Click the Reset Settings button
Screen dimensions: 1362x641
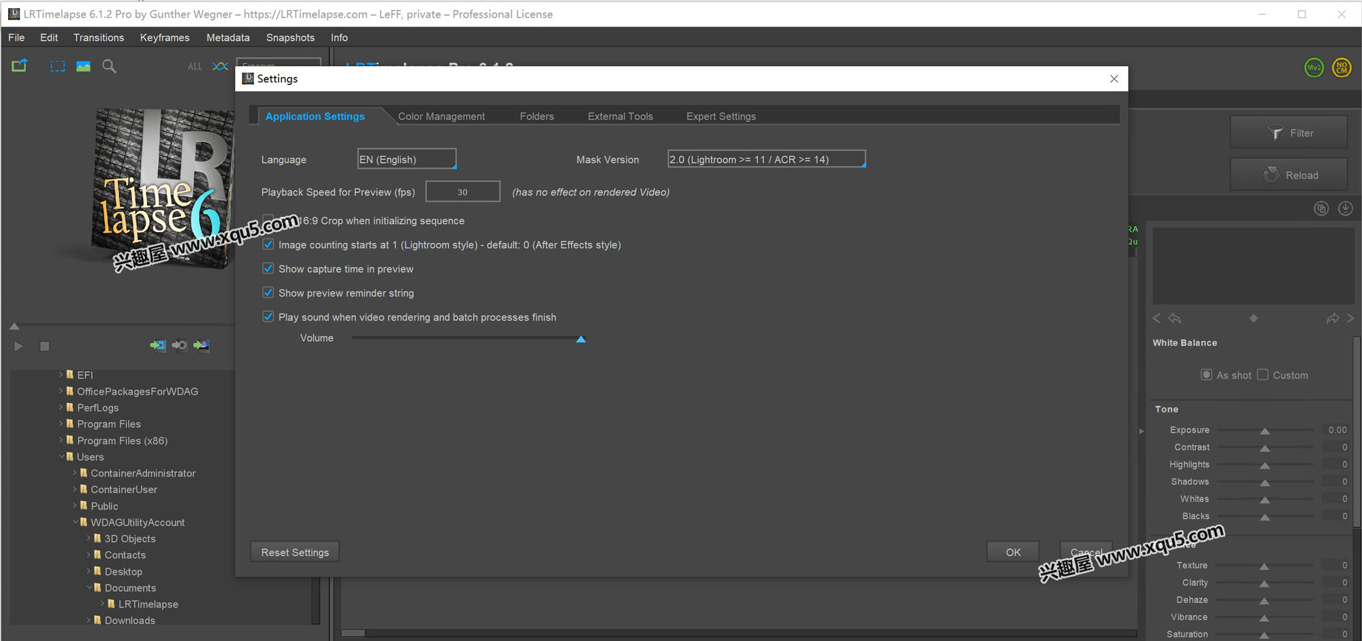pos(295,553)
